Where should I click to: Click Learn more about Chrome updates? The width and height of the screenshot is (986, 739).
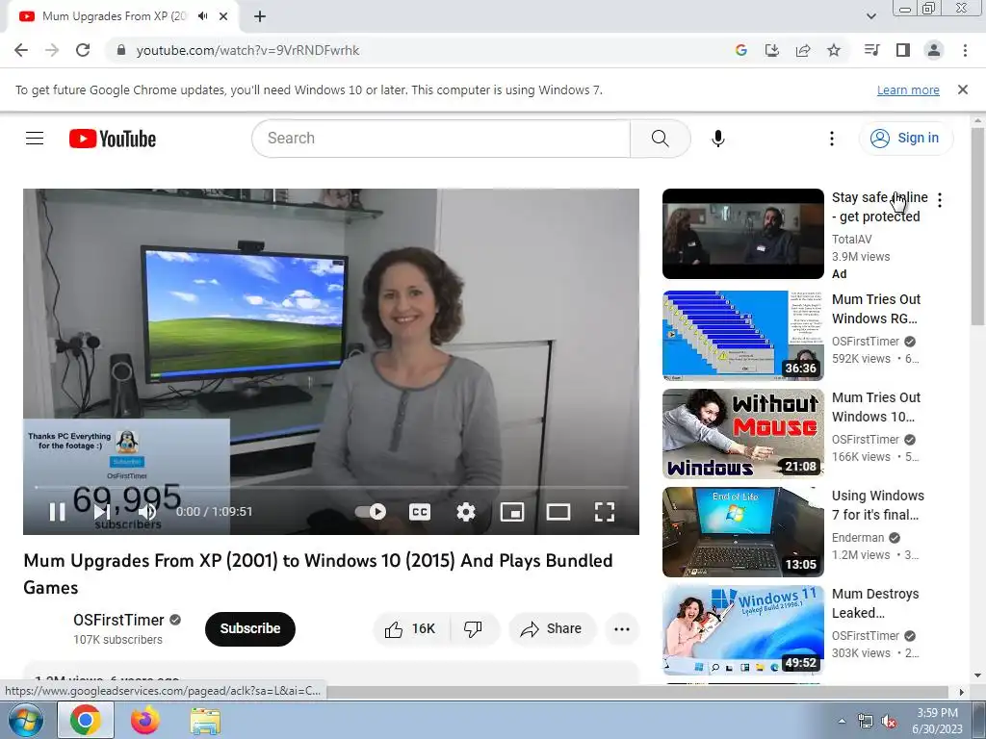[908, 89]
